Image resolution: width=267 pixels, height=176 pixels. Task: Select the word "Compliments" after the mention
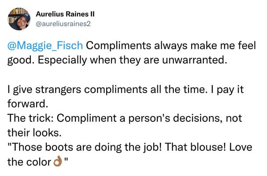coord(119,45)
